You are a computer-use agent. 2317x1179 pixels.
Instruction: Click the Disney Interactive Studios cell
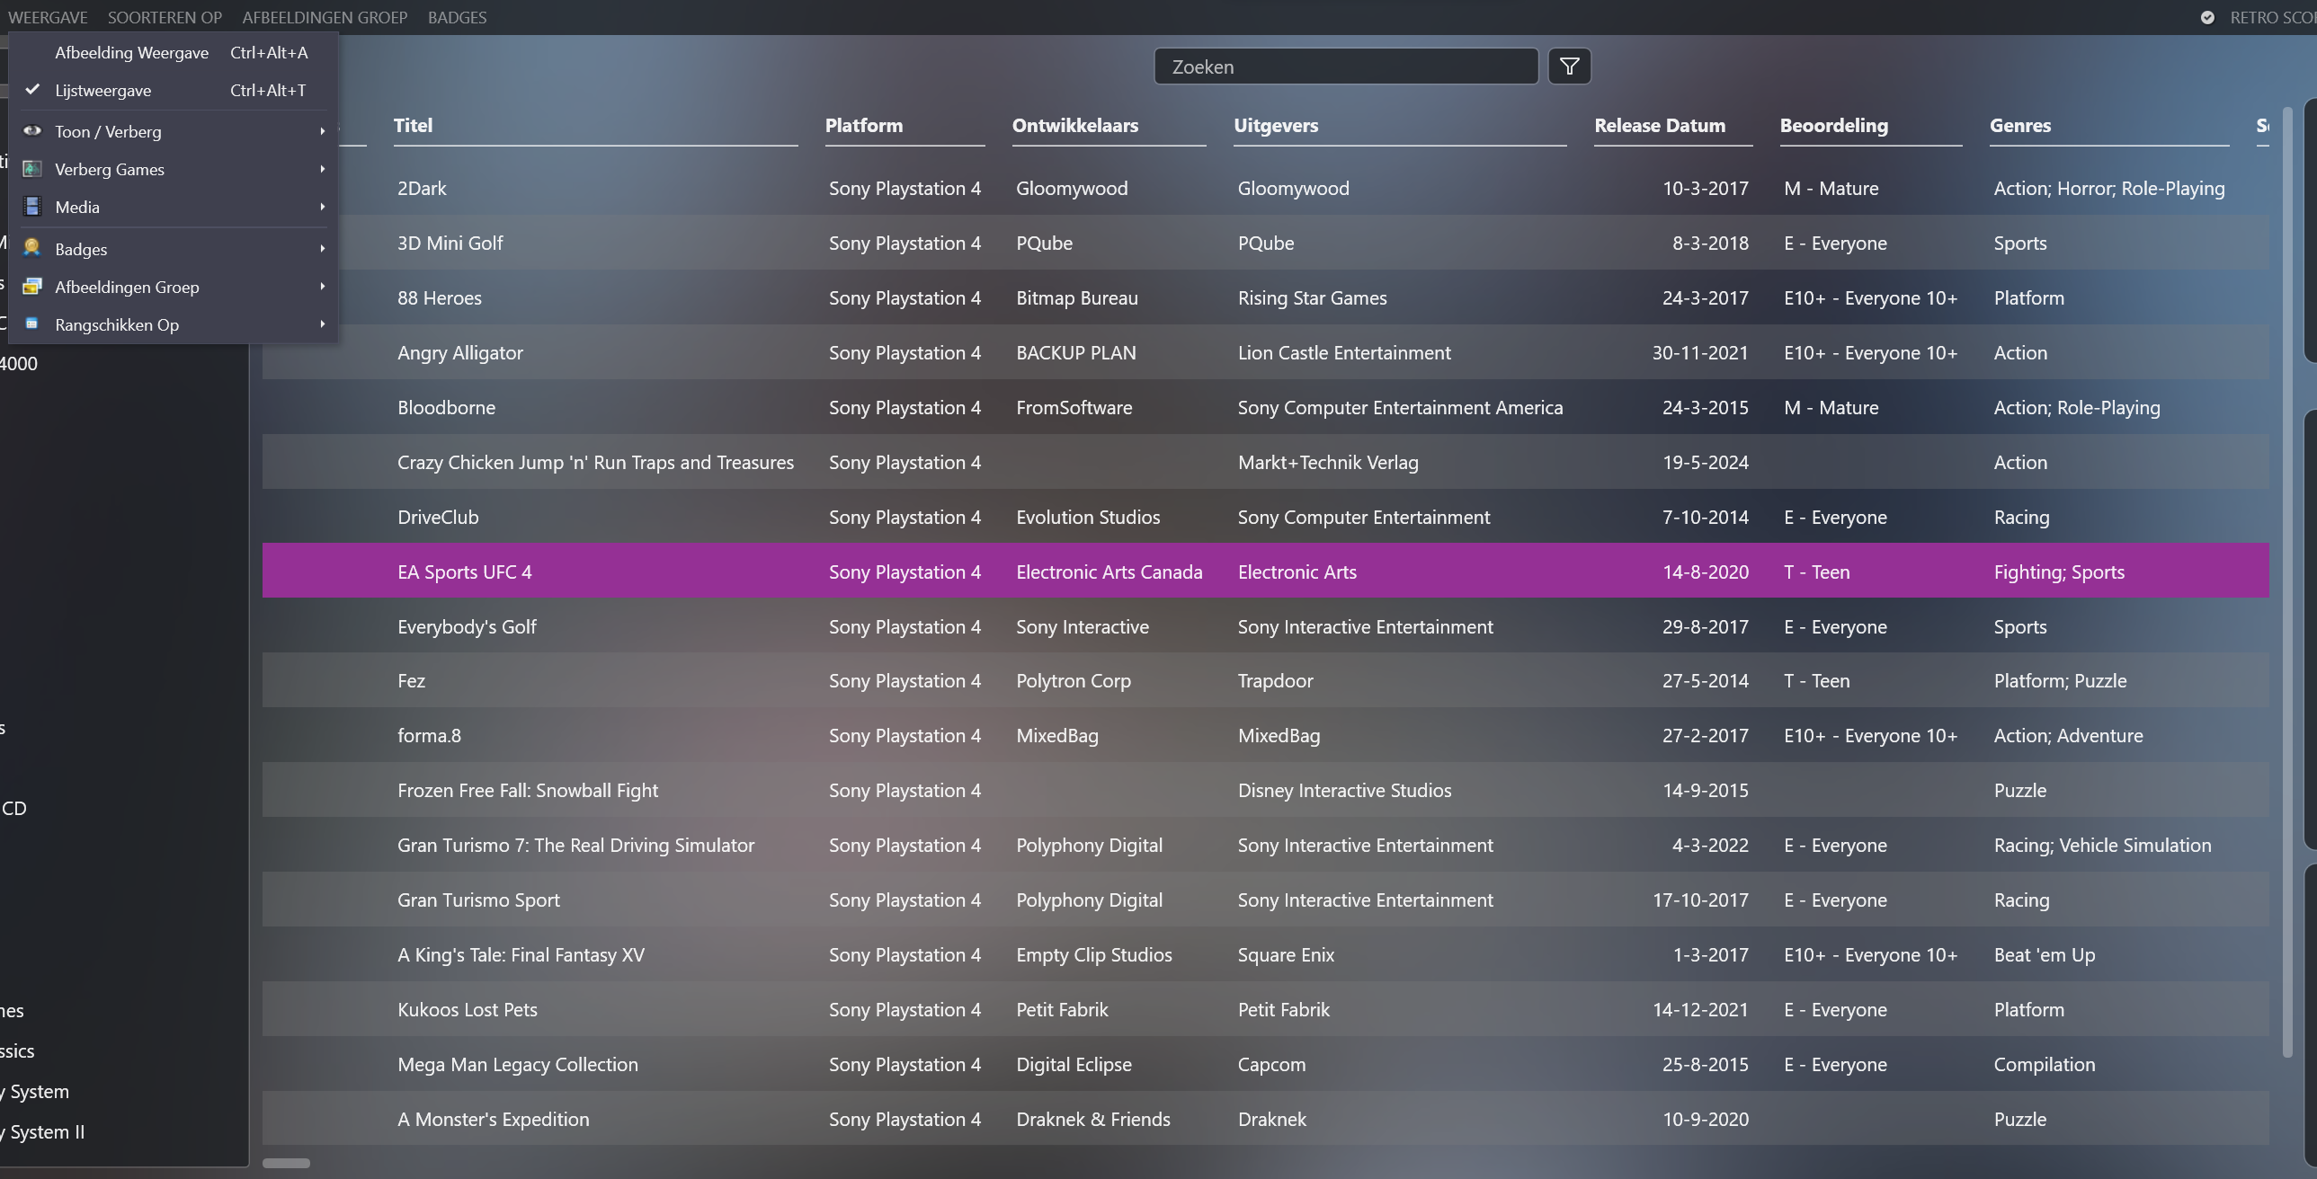[1344, 791]
